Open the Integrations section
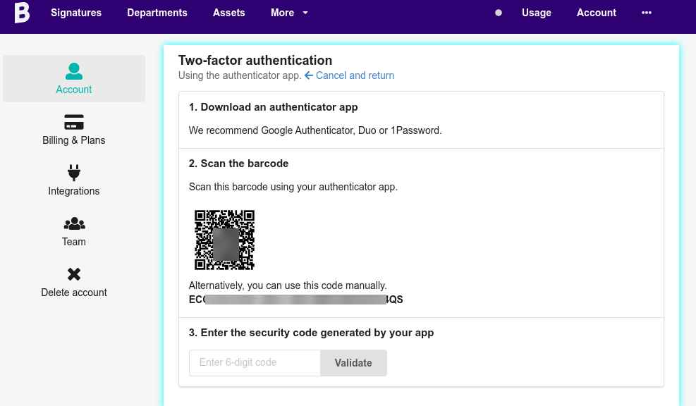Screen dimensions: 696x406 point(73,191)
